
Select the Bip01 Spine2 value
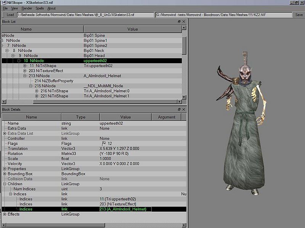tap(95, 45)
